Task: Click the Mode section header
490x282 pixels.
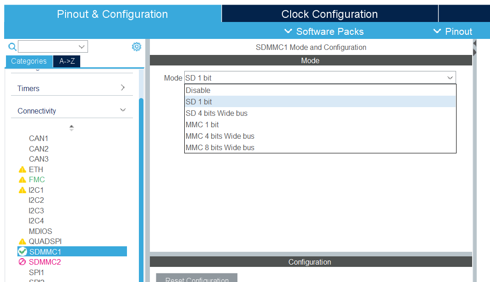Action: (x=311, y=60)
